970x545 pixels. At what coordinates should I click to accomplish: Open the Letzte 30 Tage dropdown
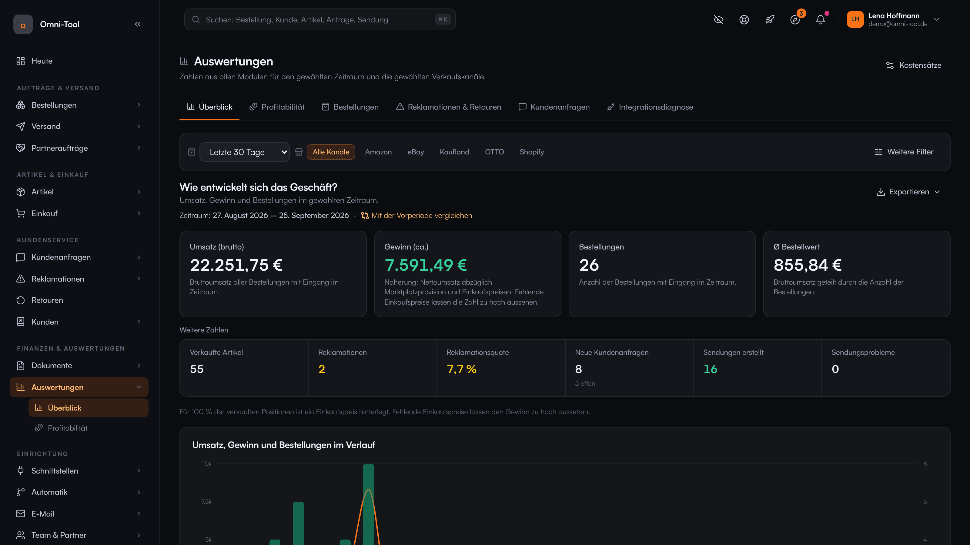(x=244, y=152)
